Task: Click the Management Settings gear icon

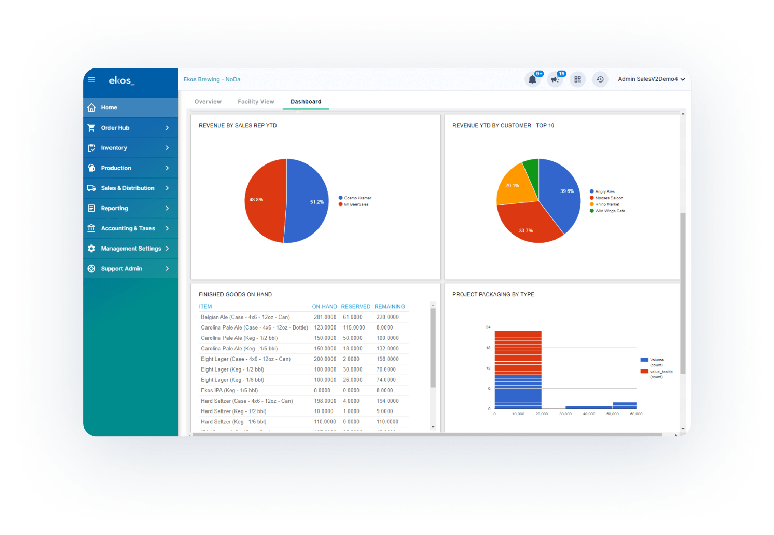Action: tap(91, 249)
